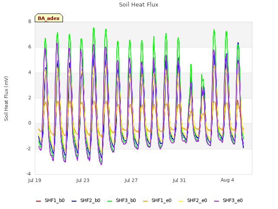Toggle SHF1_b0 legend entry
Image resolution: width=278 pixels, height=209 pixels.
coord(50,200)
